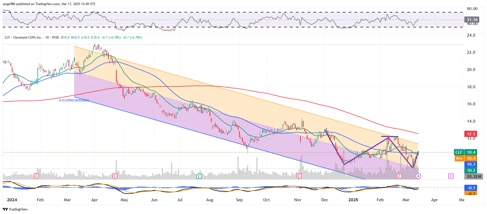Open the red earnings marker in early November
Image resolution: width=487 pixels, height=214 pixels.
[299, 176]
